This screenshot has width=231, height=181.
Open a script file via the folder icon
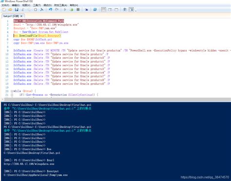[x=10, y=10]
